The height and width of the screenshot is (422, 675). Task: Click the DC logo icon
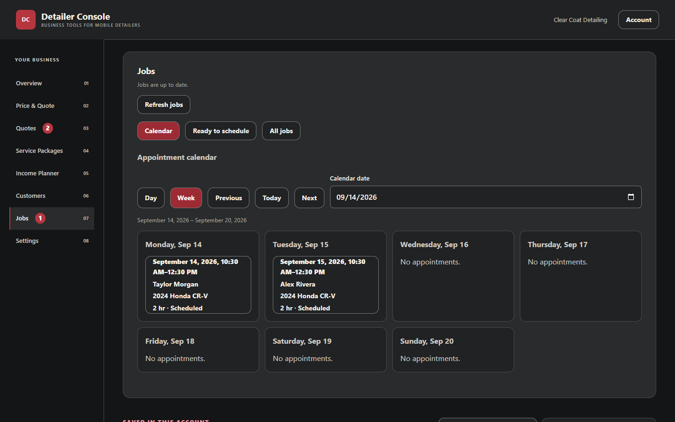[26, 20]
